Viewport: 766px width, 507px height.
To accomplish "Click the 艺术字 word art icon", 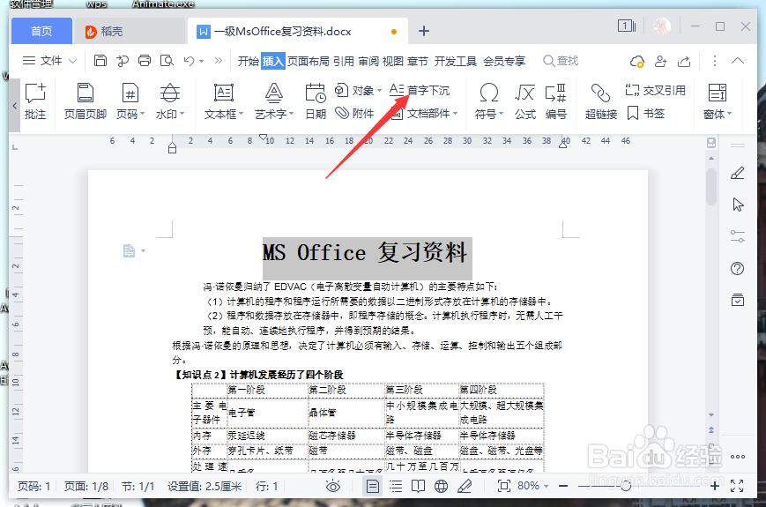I will 273,93.
